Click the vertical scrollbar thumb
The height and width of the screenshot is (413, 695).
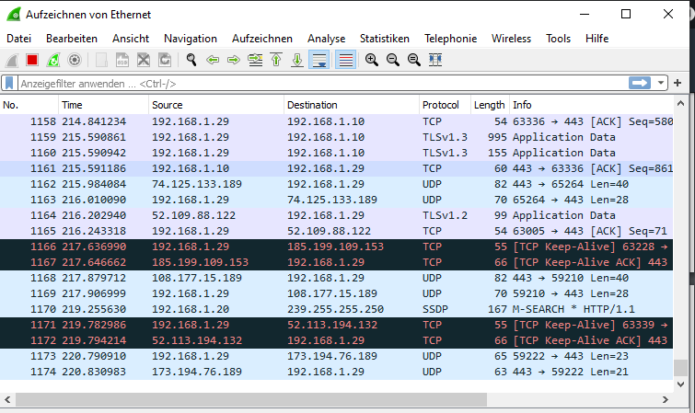[681, 367]
